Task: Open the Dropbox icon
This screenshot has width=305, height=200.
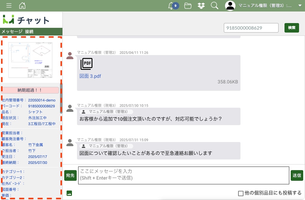Action: [201, 6]
